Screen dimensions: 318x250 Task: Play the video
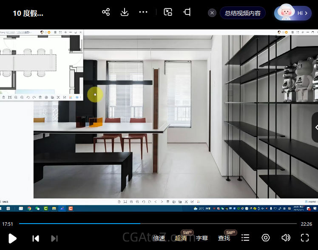pyautogui.click(x=13, y=238)
